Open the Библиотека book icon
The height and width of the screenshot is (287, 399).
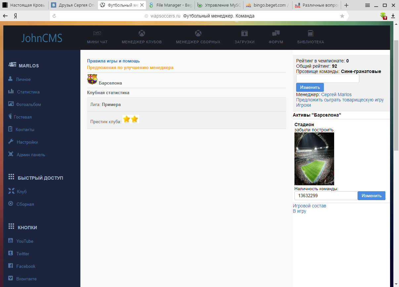[310, 33]
